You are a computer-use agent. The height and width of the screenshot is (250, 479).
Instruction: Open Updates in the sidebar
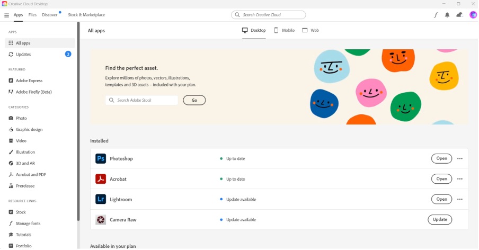pyautogui.click(x=23, y=54)
